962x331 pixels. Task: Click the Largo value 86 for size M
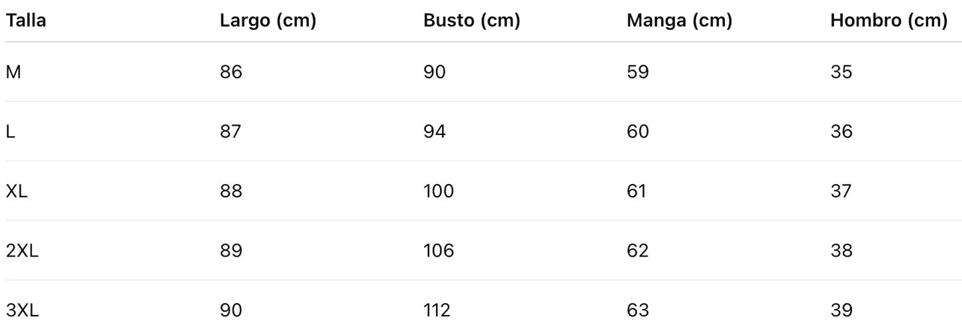[x=231, y=72]
